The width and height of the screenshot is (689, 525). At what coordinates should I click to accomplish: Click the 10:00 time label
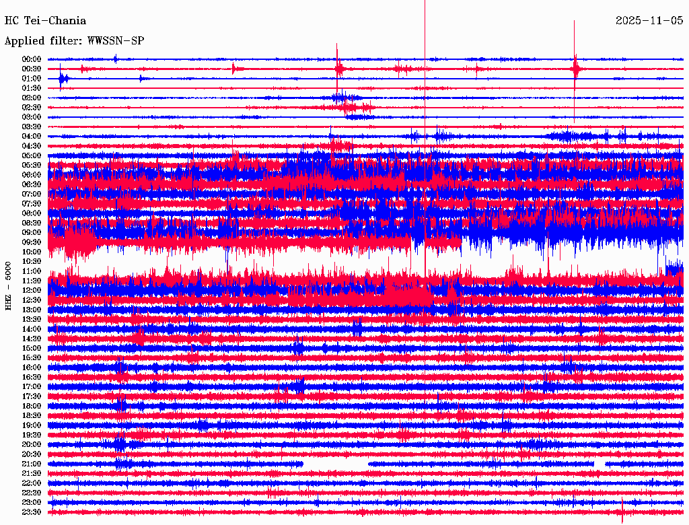pos(32,252)
